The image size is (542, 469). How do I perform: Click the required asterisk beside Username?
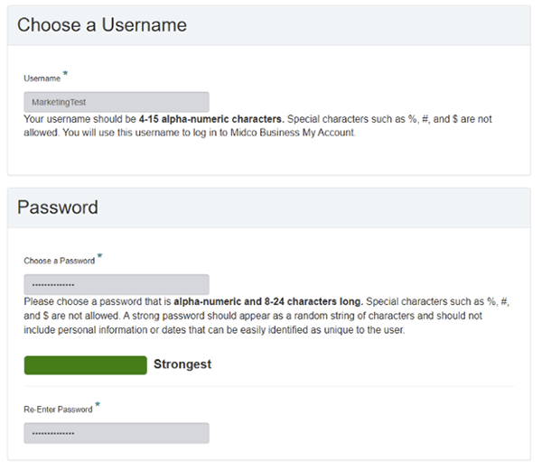[x=66, y=74]
